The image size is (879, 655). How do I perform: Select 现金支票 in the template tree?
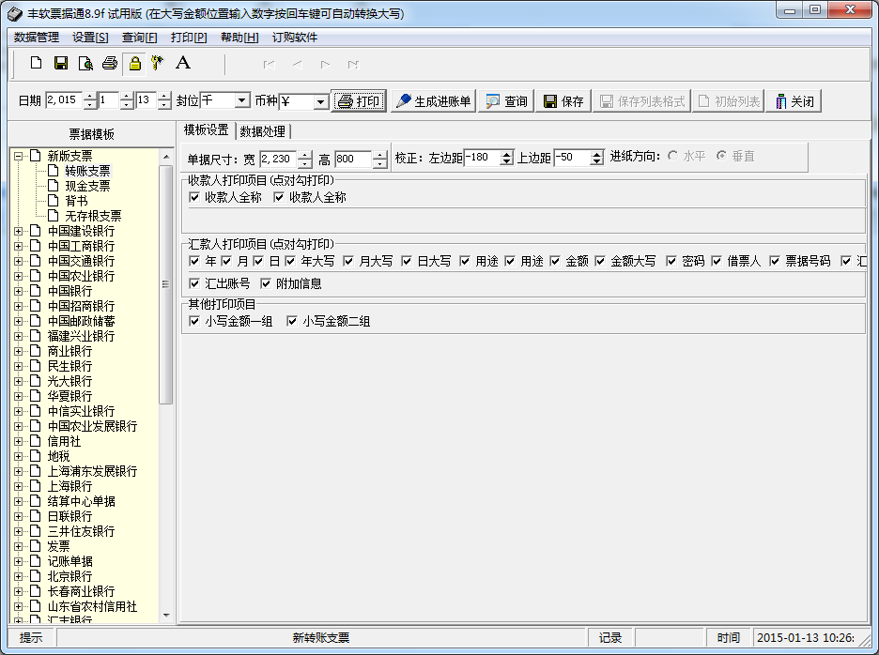tap(87, 186)
